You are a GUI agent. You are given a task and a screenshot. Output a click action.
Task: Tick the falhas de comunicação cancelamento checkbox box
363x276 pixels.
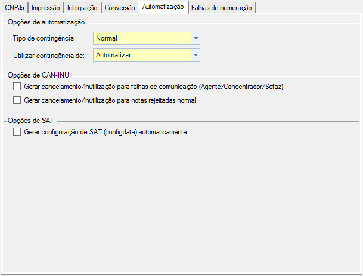(x=17, y=87)
